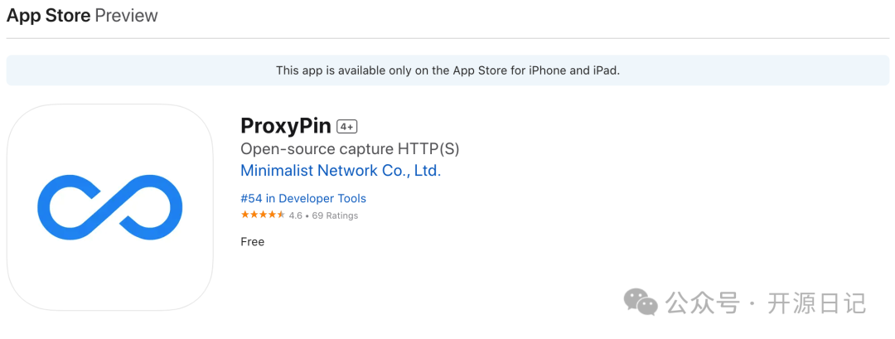Screen dimensions: 895x339
Task: Click the 4.6 rating score
Action: (x=295, y=216)
